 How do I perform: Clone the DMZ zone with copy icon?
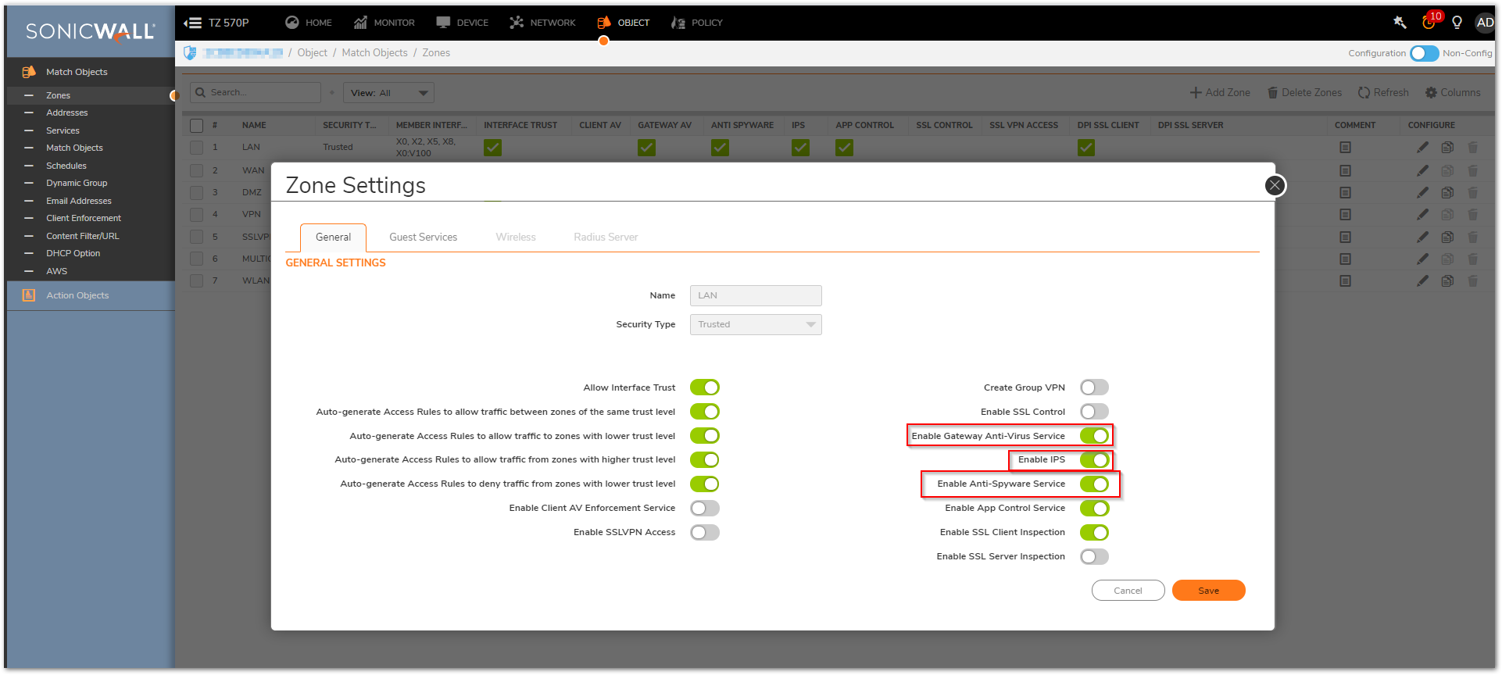(x=1447, y=192)
